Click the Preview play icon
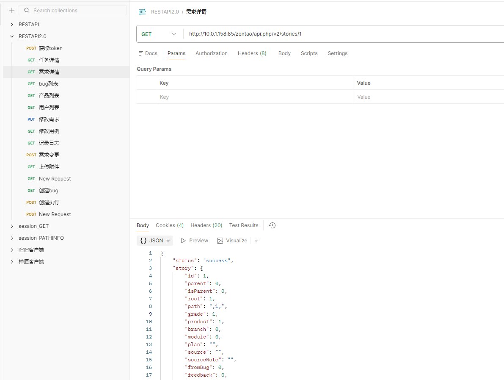Viewport: 504px width, 380px height. (x=183, y=241)
